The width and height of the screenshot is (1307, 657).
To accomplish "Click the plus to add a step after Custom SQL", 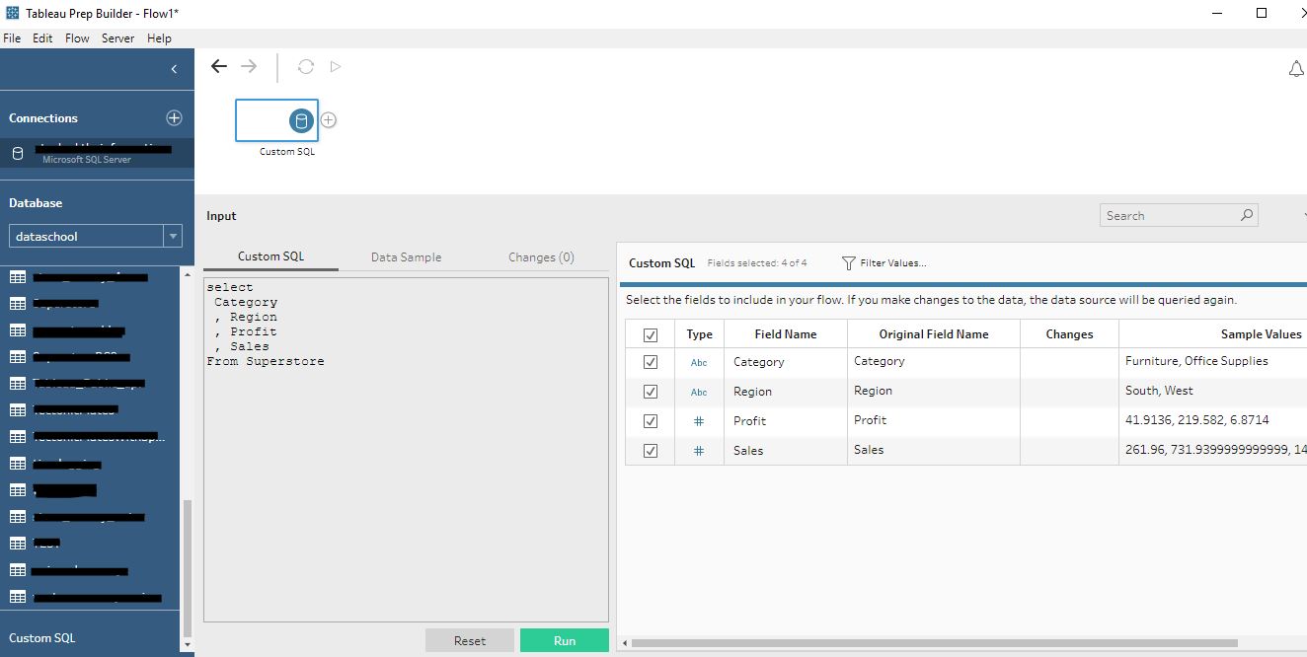I will [328, 119].
